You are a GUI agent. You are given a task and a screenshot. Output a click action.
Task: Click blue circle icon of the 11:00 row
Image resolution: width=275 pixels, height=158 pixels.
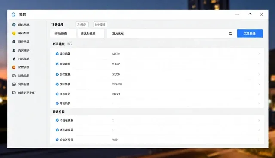coord(57,74)
